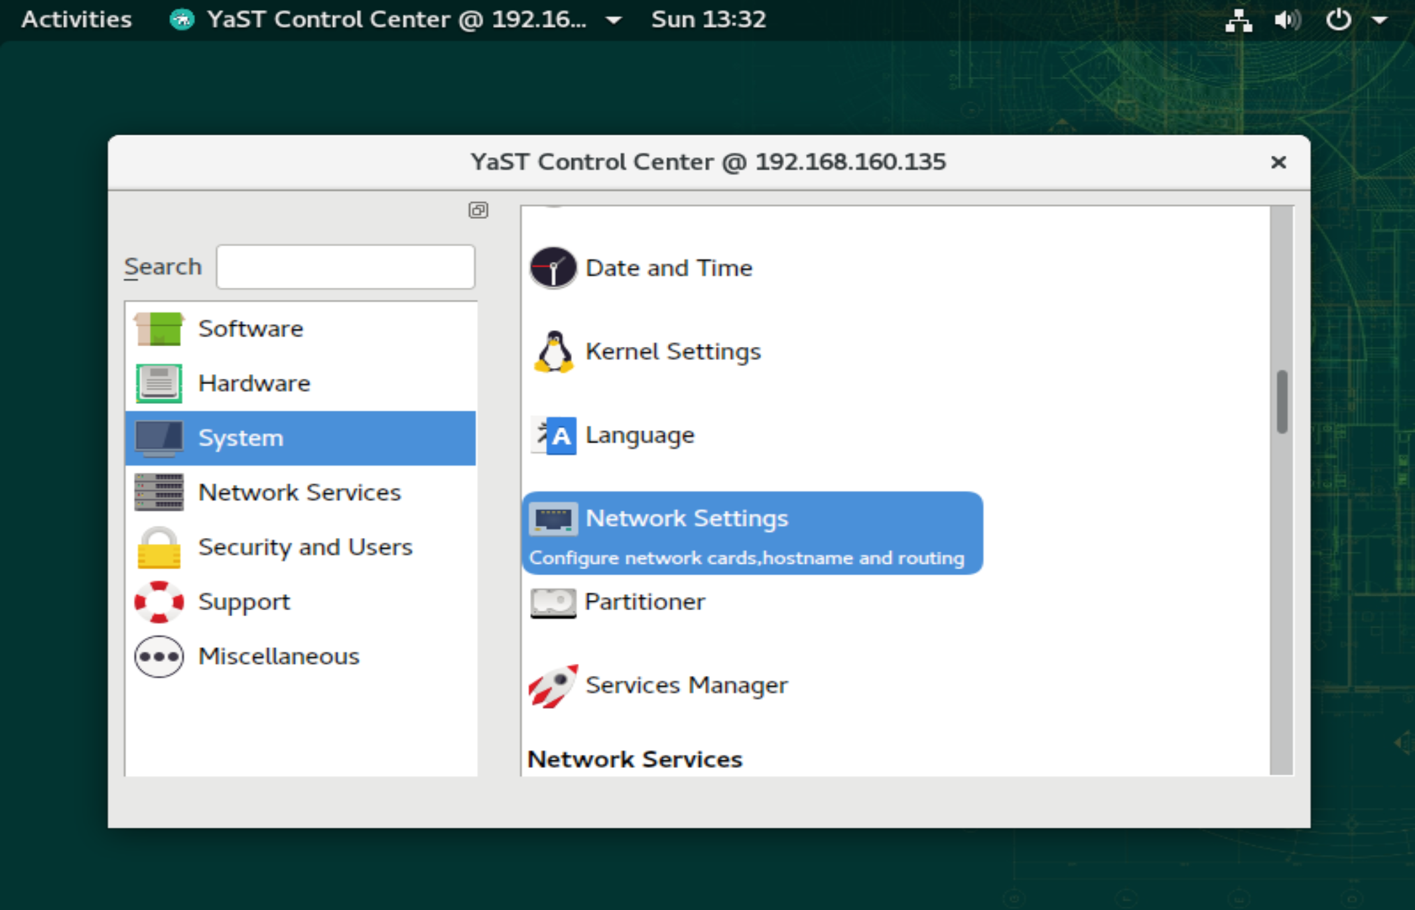Click the Network Settings card icon

click(553, 519)
